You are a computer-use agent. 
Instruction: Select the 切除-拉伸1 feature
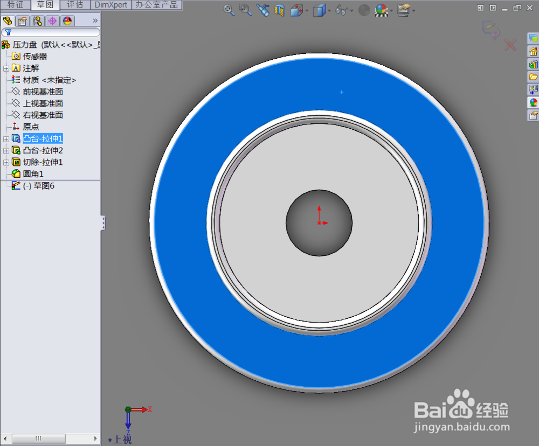pyautogui.click(x=37, y=162)
